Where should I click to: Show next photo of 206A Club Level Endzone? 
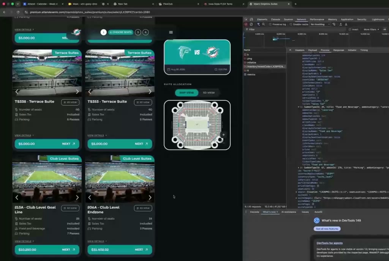[x=150, y=197]
